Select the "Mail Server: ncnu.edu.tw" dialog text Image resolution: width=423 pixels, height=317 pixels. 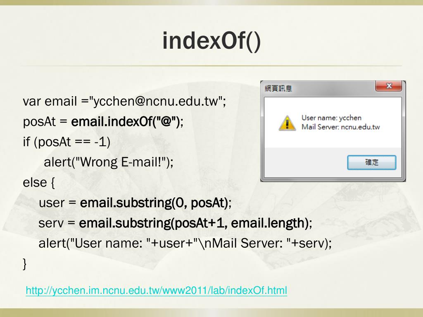pyautogui.click(x=340, y=127)
